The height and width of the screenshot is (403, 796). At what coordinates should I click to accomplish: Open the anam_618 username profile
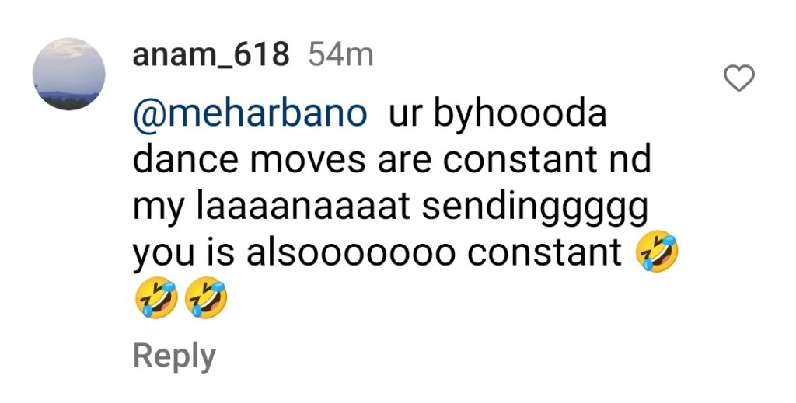pyautogui.click(x=211, y=54)
